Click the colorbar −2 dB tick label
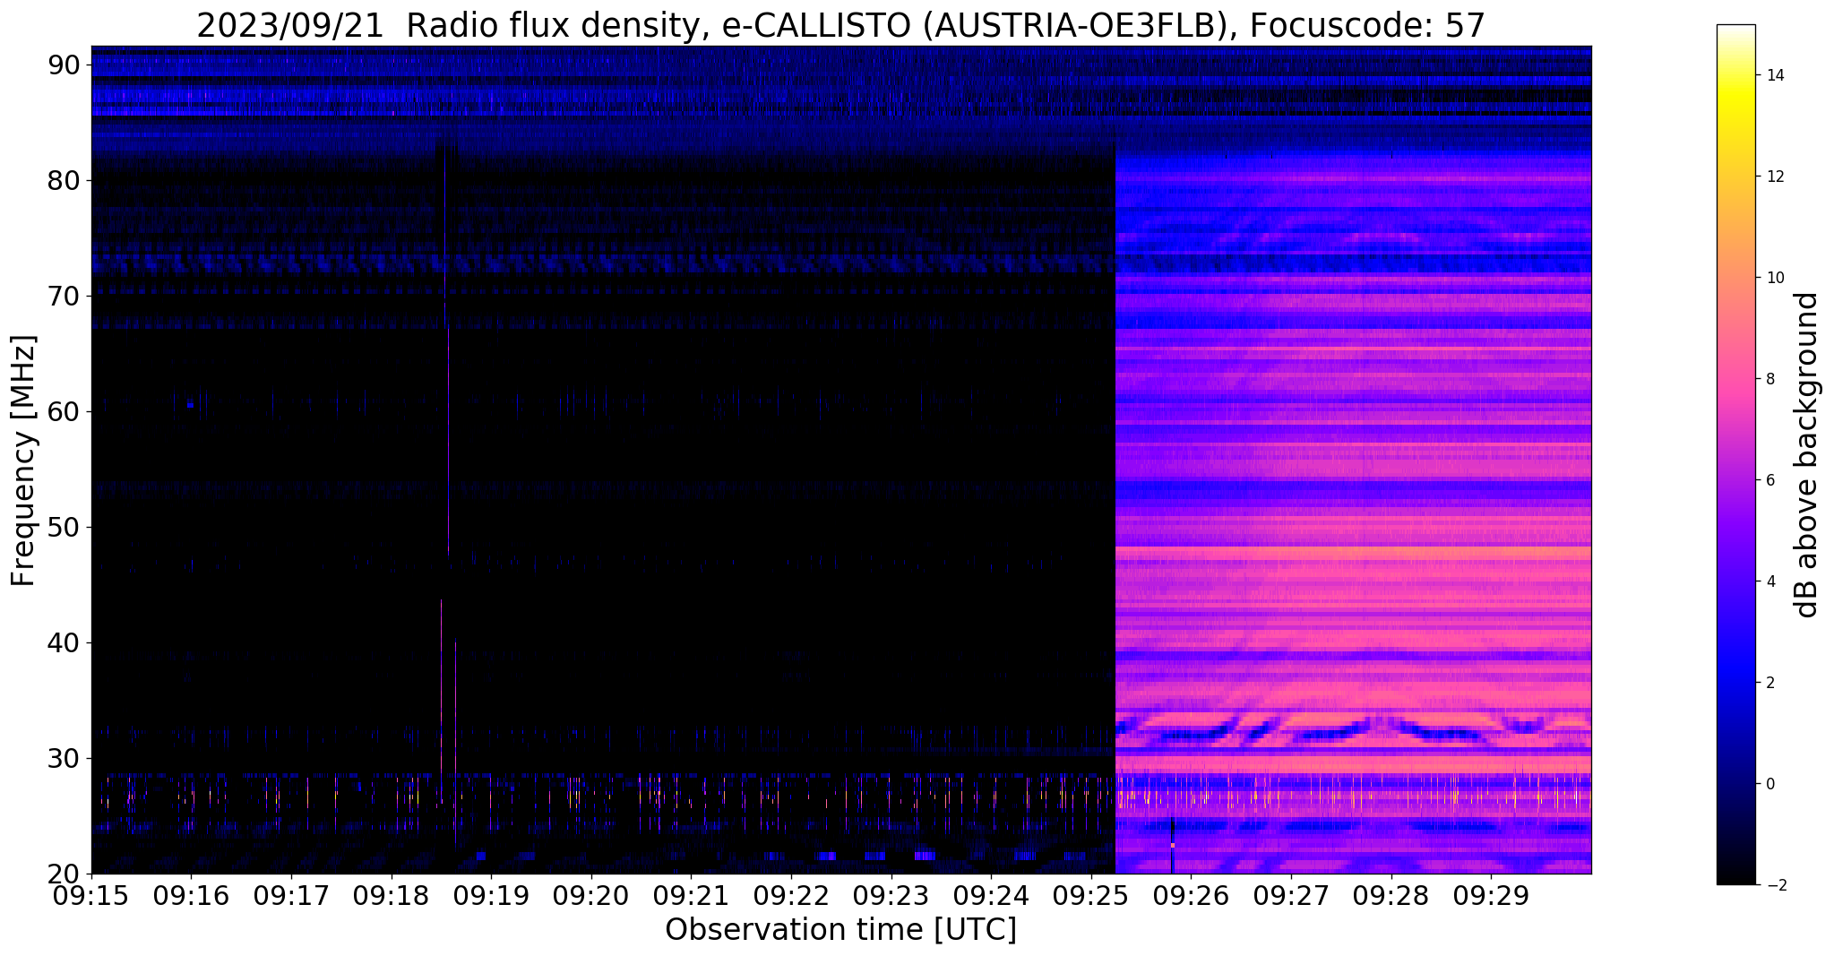Screen dimensions: 1834x956 coord(1775,885)
